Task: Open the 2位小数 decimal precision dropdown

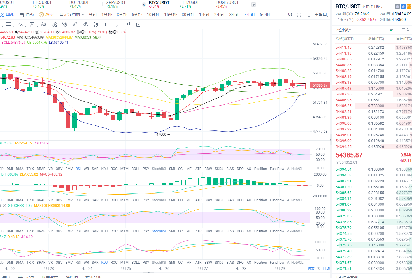Action: coord(343,30)
